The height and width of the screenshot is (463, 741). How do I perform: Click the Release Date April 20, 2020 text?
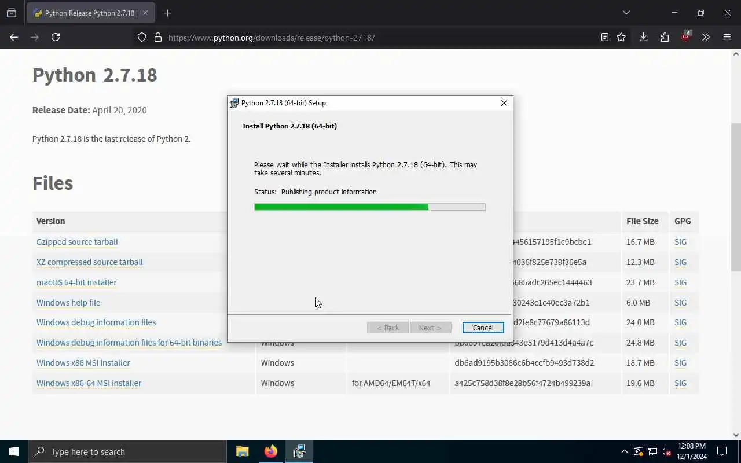tap(90, 110)
